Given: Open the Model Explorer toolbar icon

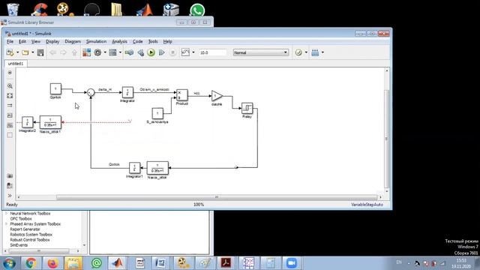Looking at the screenshot, I should pos(113,52).
